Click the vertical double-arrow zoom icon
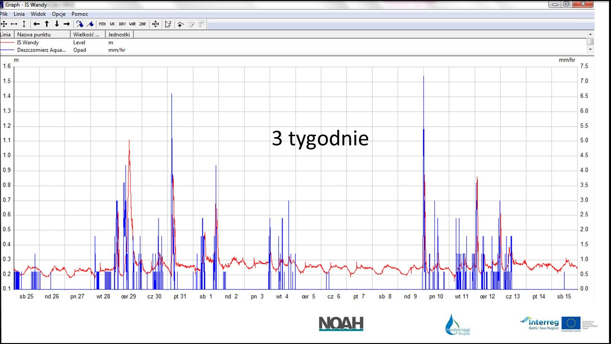 pos(24,24)
